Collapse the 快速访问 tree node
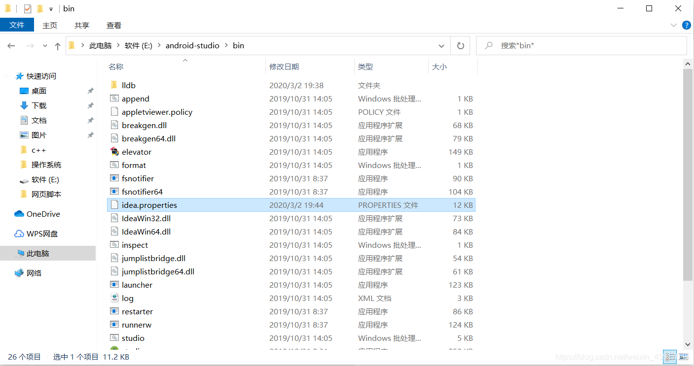Viewport: 694px width, 366px height. tap(7, 76)
